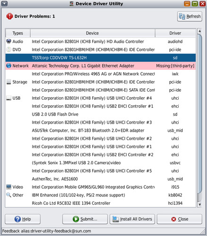Screen dimensions: 207x236
Task: Click the Submit... button
Action: click(x=85, y=219)
